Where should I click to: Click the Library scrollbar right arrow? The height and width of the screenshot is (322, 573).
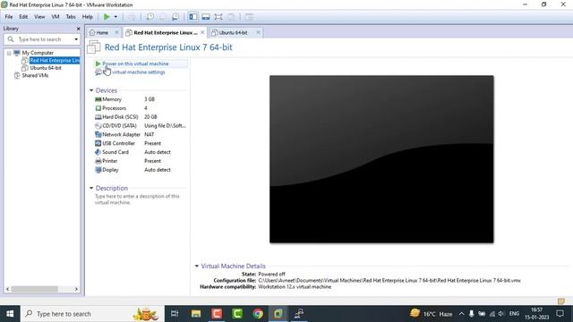click(76, 289)
